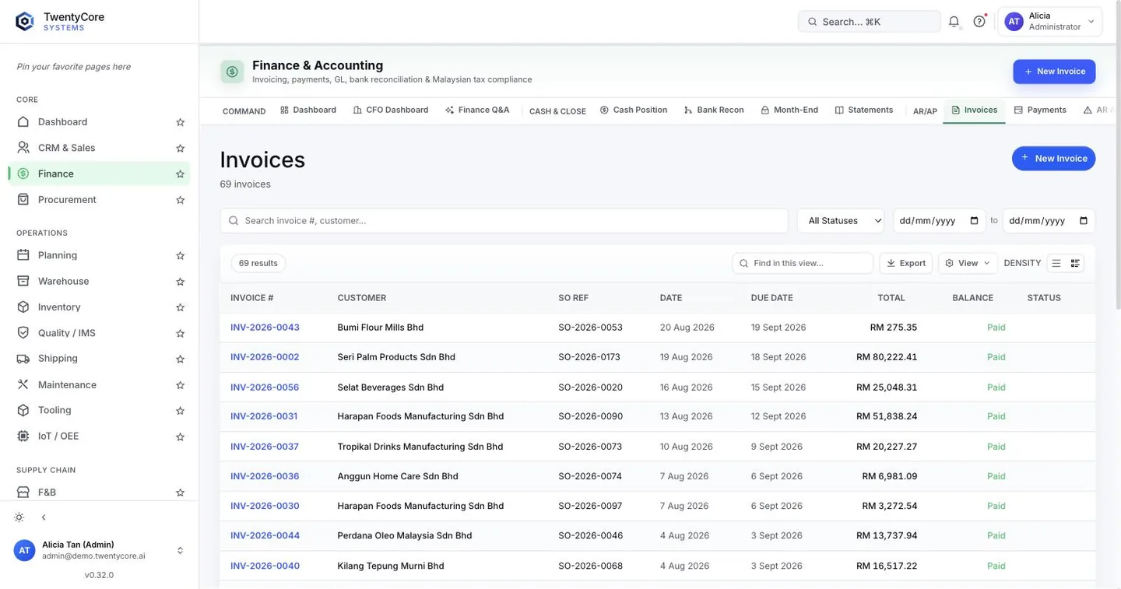Click the TwentyCore Systems logo
This screenshot has height=589, width=1121.
(x=60, y=21)
